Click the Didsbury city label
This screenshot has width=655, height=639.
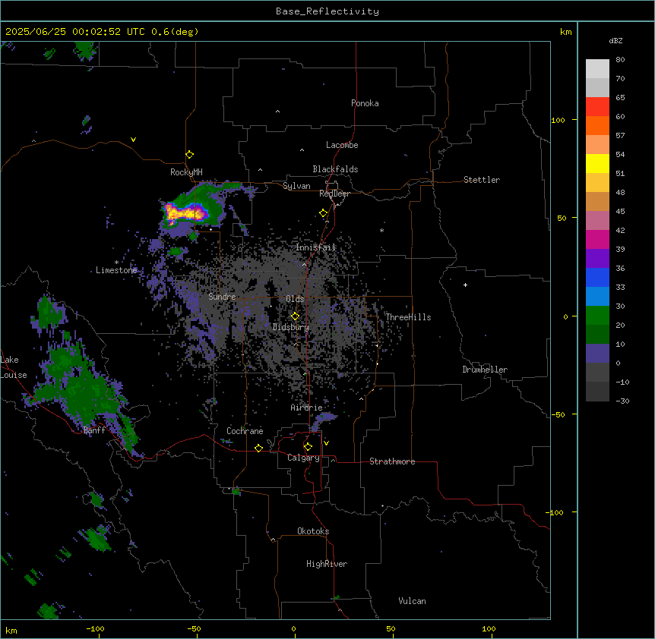coord(291,327)
